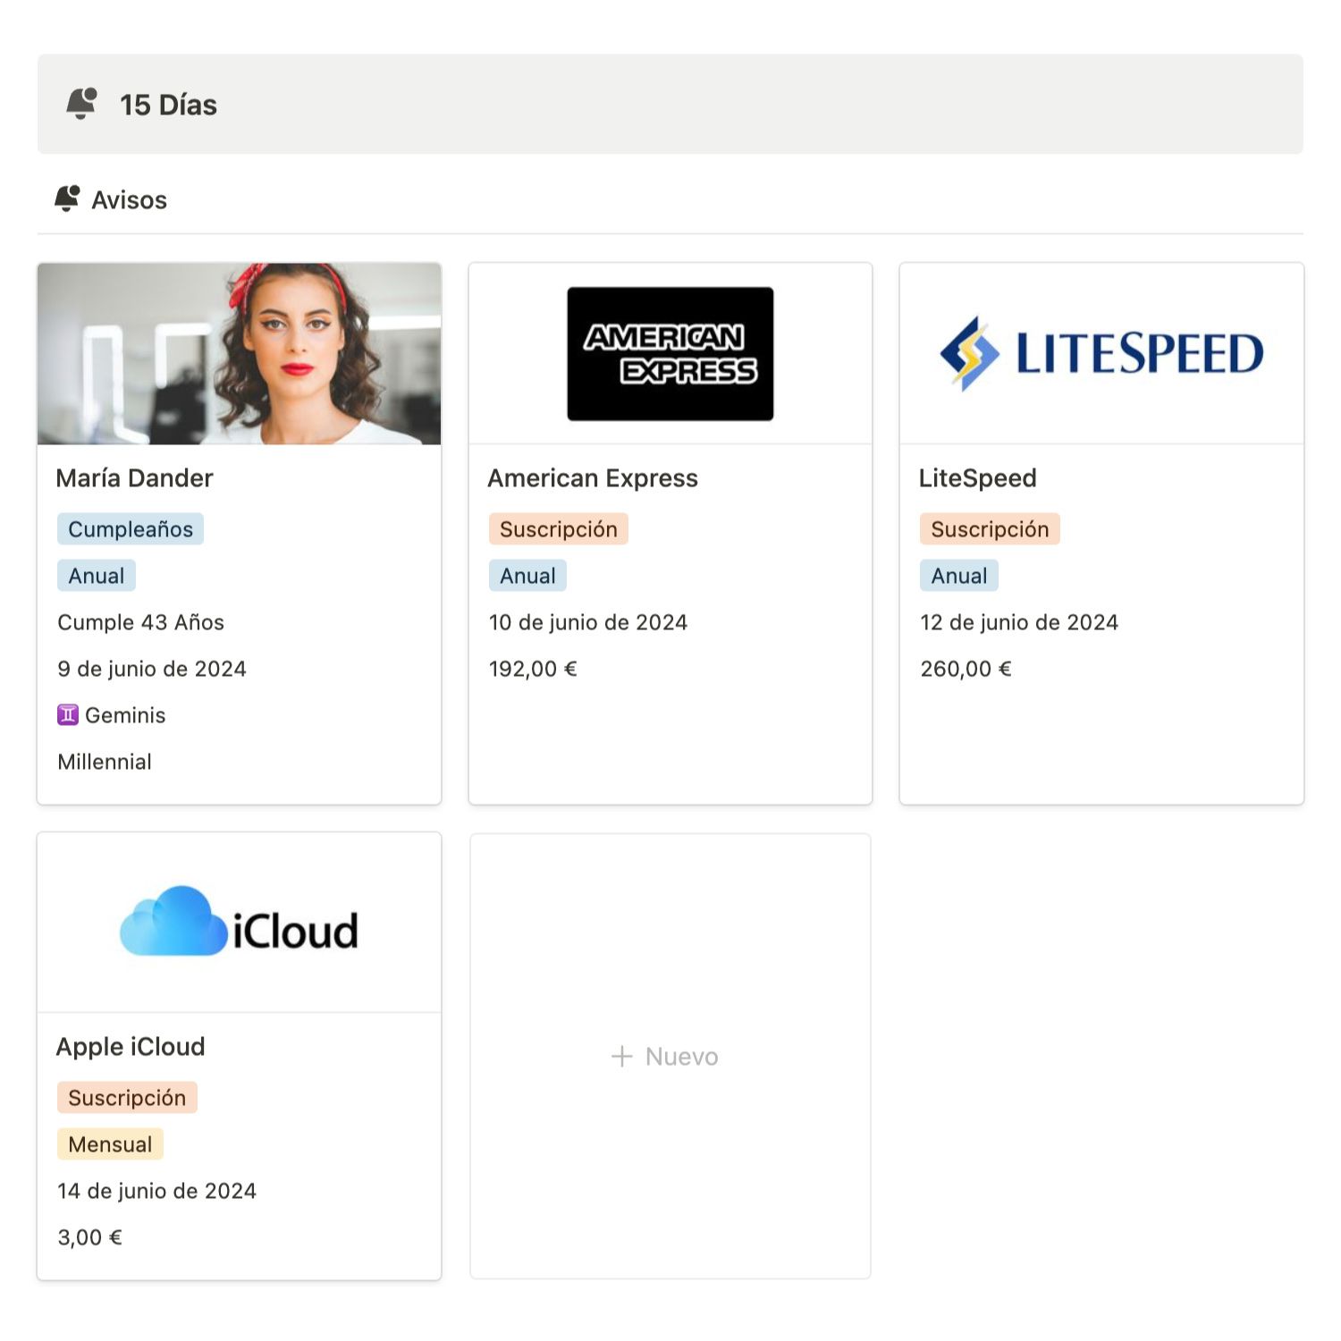Click the Anual tag on American Express
The image size is (1341, 1341).
coord(527,576)
